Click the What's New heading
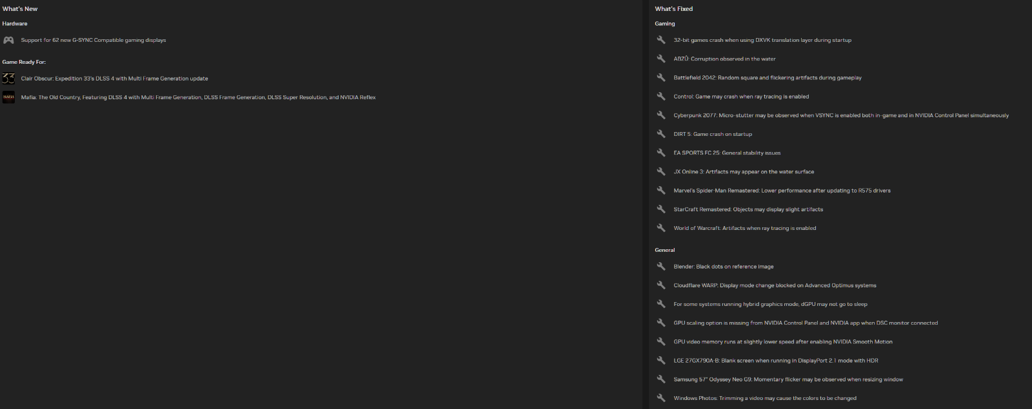The width and height of the screenshot is (1032, 409). click(x=20, y=9)
